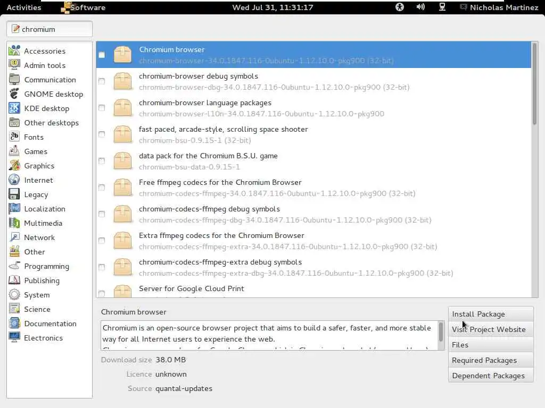This screenshot has width=545, height=408.
Task: Tick the Chromium B.S.U. data pack checkbox
Action: pyautogui.click(x=102, y=161)
